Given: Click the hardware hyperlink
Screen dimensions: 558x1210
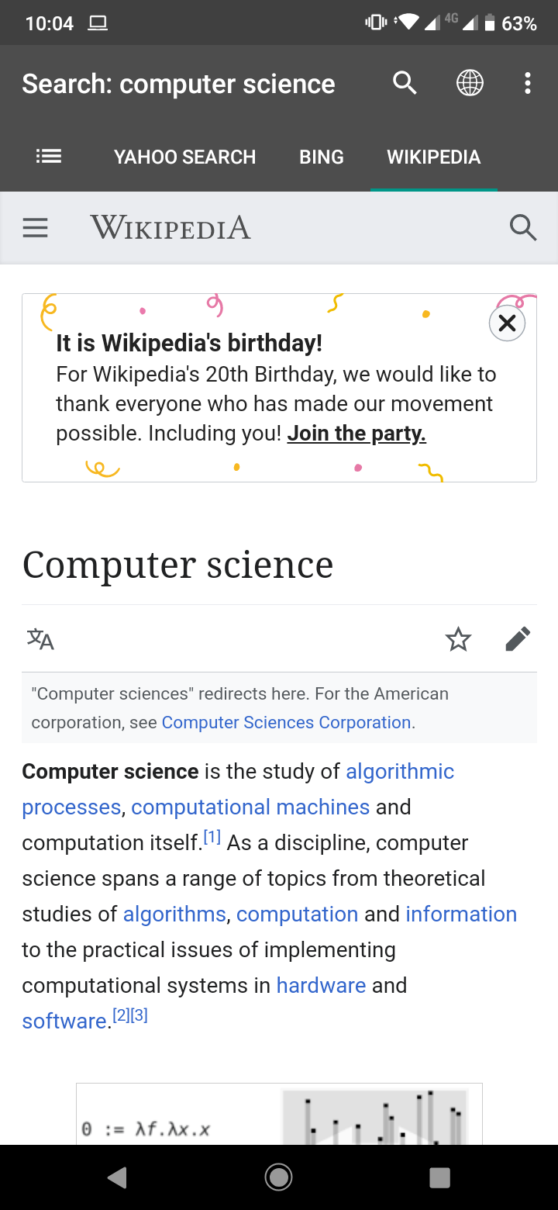Looking at the screenshot, I should [321, 985].
